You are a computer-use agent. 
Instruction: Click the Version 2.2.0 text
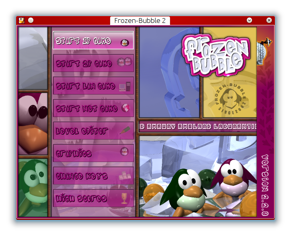[265, 185]
